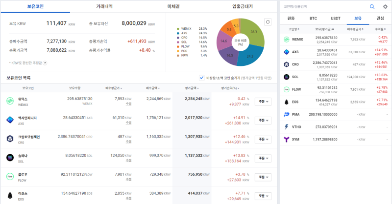Open 주문 dropdown for CRO row
The height and width of the screenshot is (204, 392).
263,140
